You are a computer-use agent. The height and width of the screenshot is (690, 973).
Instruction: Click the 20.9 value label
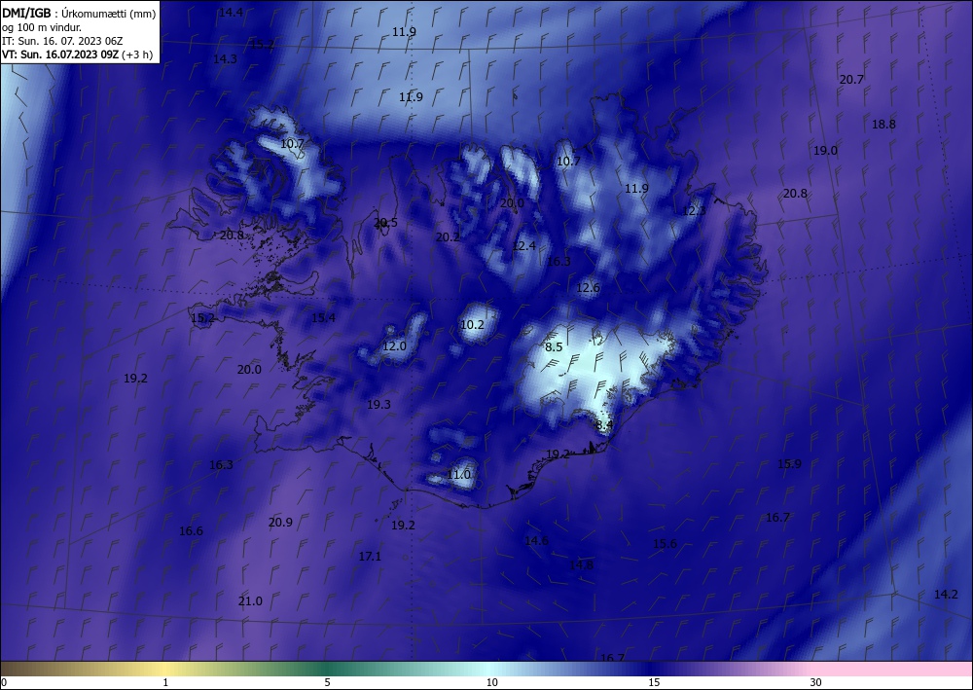pos(280,523)
